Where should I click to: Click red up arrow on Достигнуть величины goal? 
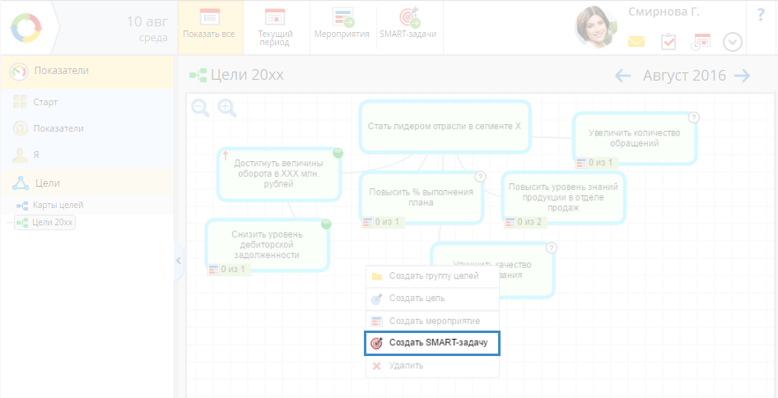pyautogui.click(x=226, y=155)
